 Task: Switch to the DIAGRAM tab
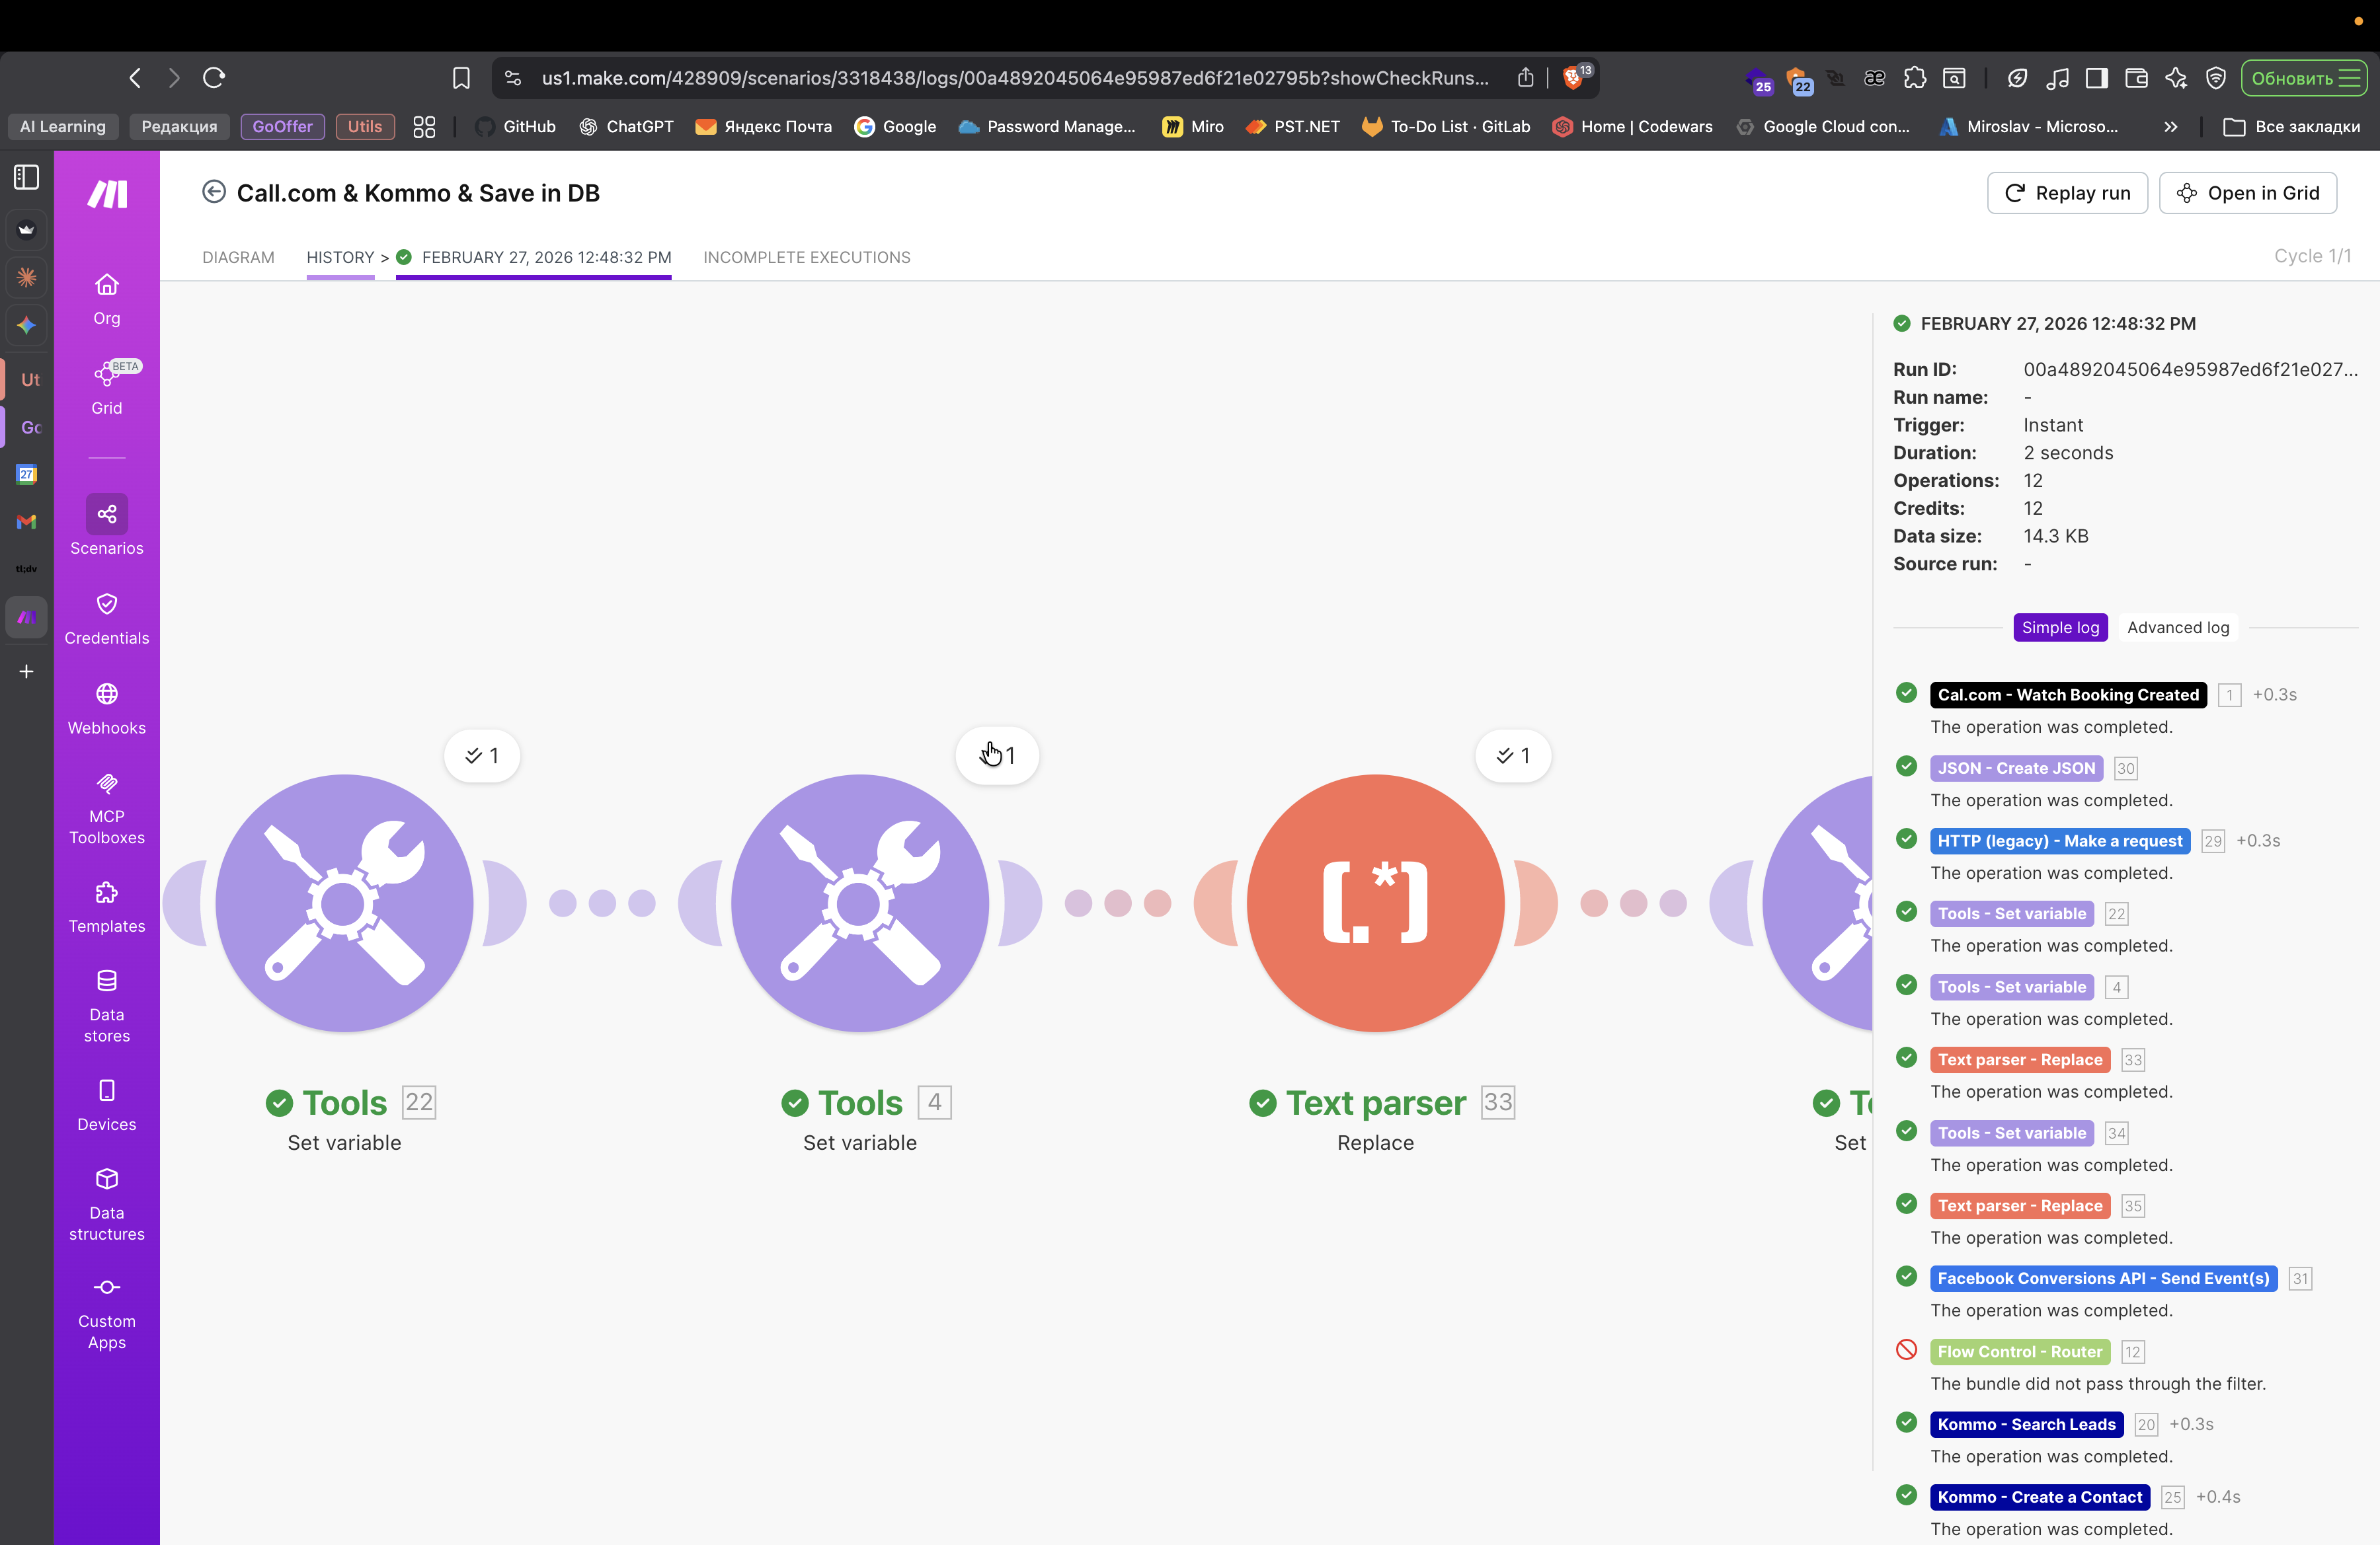pos(238,257)
